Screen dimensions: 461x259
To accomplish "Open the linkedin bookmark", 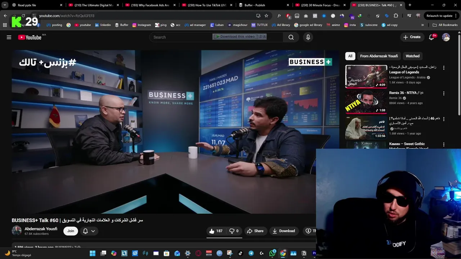I will (x=103, y=25).
